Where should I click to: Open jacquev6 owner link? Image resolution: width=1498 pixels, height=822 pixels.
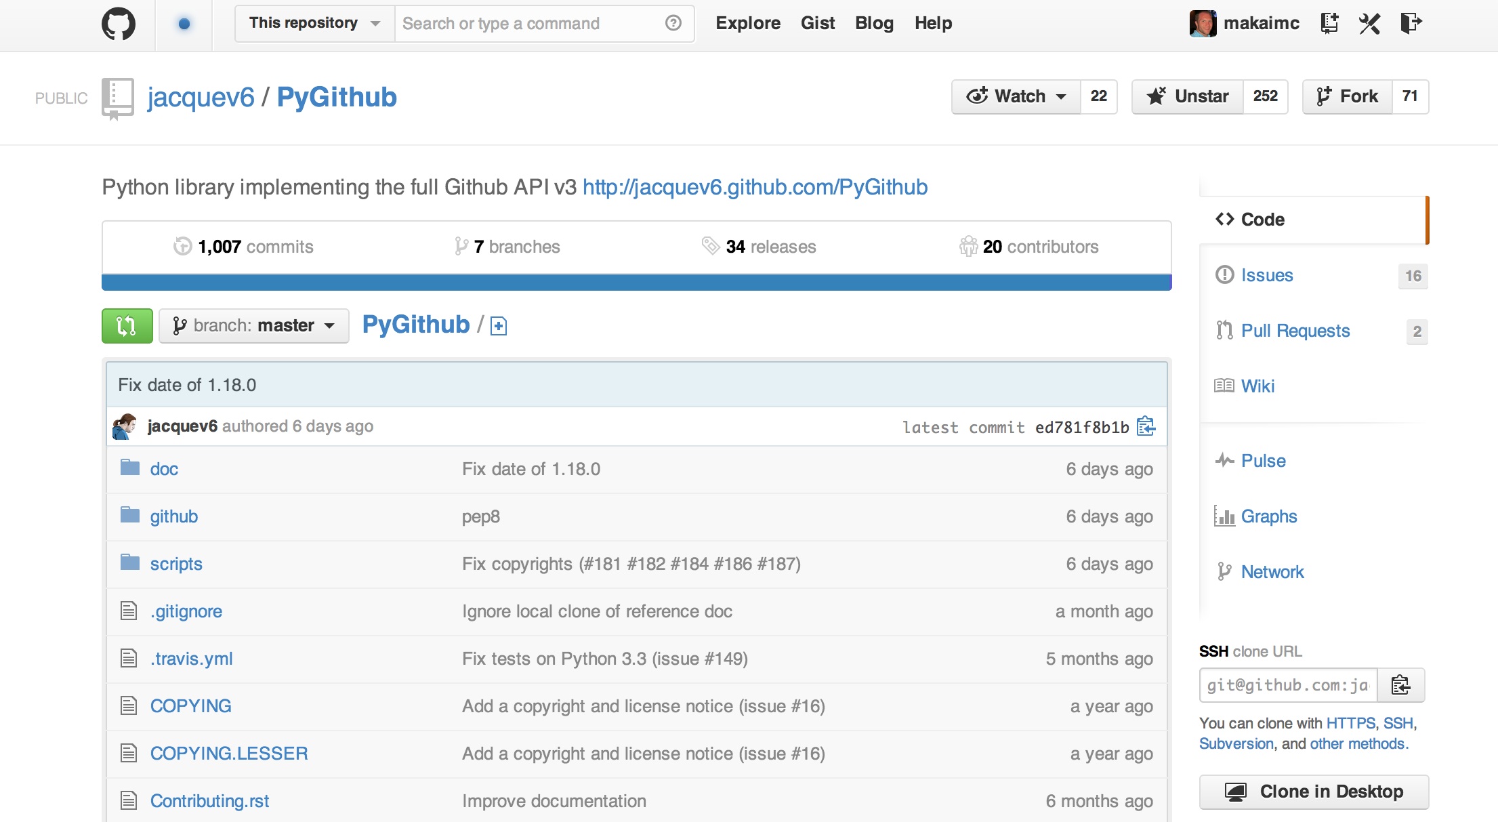coord(201,98)
